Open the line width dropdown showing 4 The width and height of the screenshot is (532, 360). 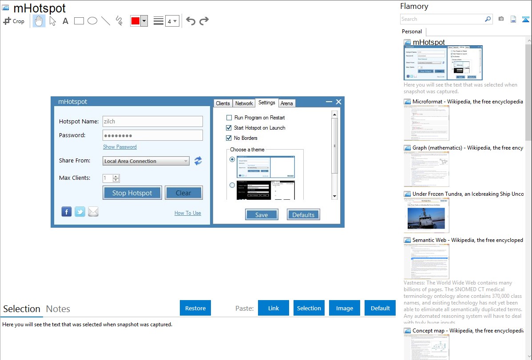click(172, 21)
